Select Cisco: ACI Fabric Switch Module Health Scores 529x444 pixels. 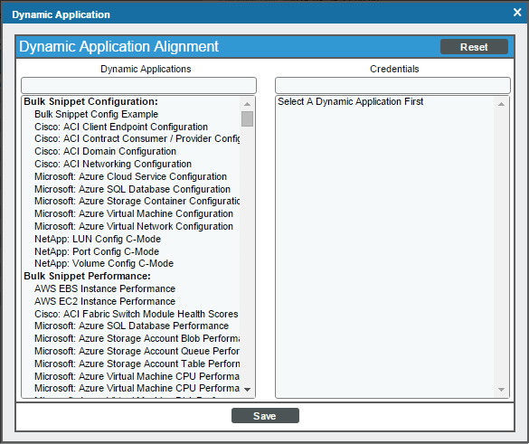[137, 314]
